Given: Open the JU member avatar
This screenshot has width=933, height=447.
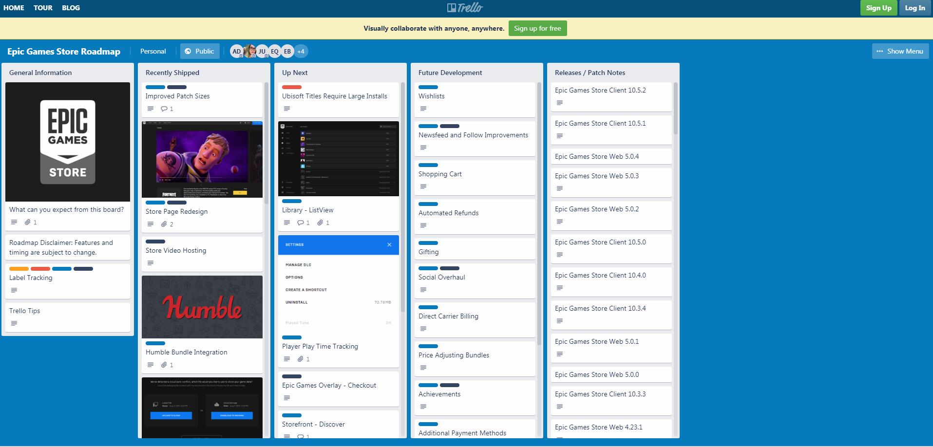Looking at the screenshot, I should [262, 51].
